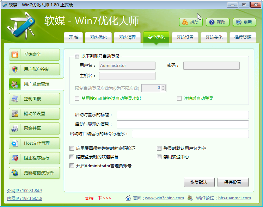This screenshot has width=263, height=207.
Task: Switch to 开始 tab
Action: pyautogui.click(x=73, y=37)
